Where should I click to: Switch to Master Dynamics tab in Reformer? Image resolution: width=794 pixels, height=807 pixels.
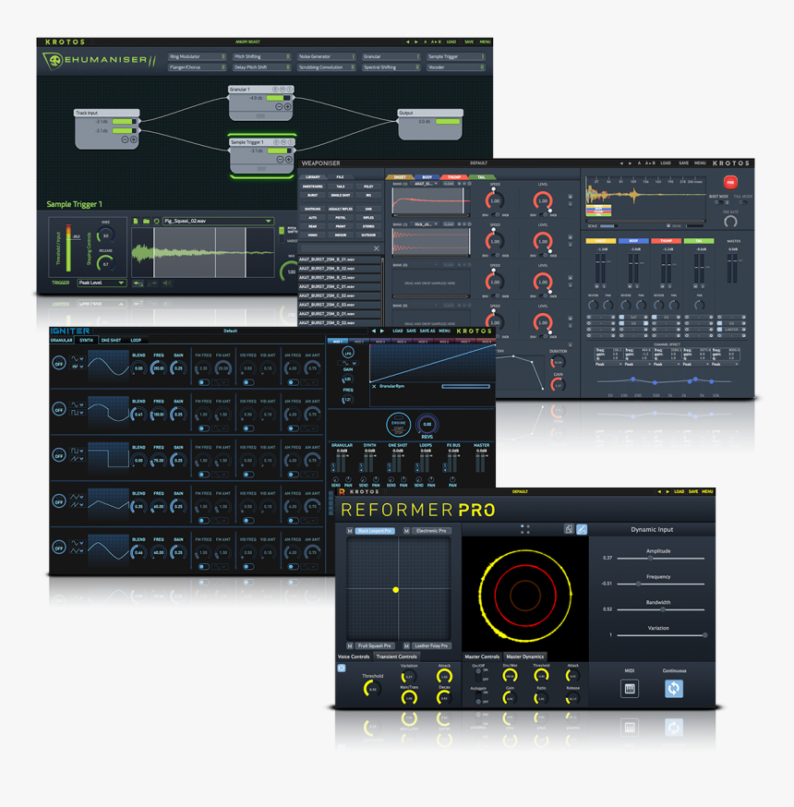pyautogui.click(x=525, y=656)
